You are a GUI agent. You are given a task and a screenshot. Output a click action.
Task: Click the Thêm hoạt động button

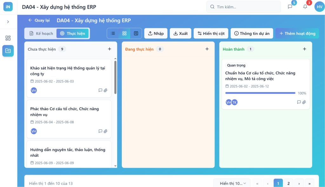coord(297,33)
